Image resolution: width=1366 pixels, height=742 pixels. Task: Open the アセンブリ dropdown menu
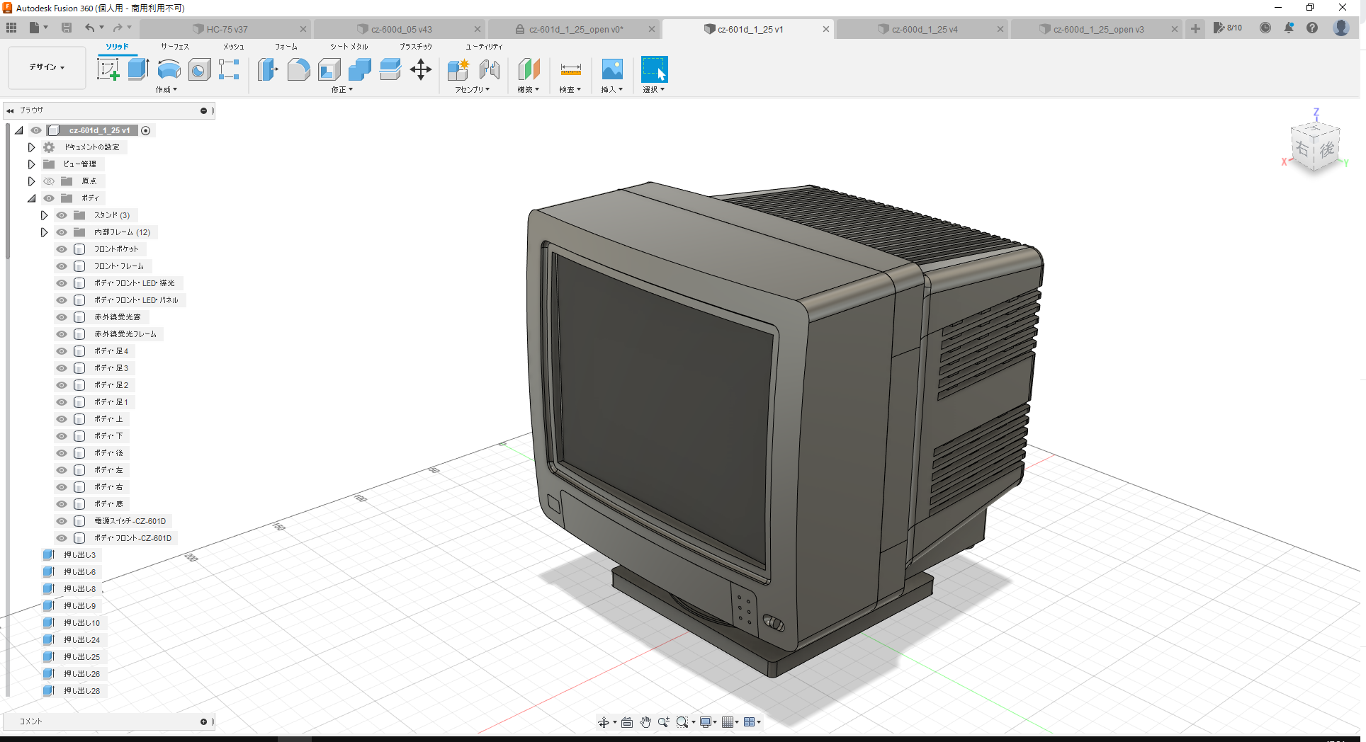pyautogui.click(x=473, y=89)
